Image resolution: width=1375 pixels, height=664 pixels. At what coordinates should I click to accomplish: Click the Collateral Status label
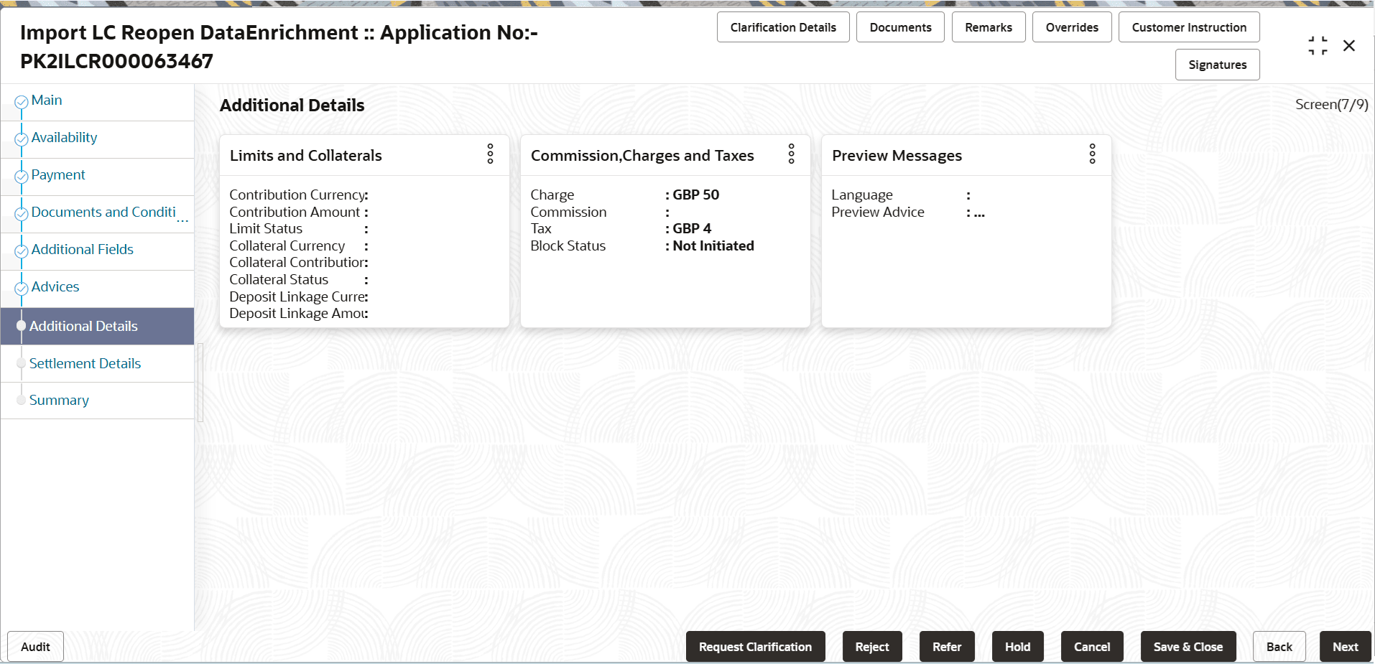[x=279, y=279]
